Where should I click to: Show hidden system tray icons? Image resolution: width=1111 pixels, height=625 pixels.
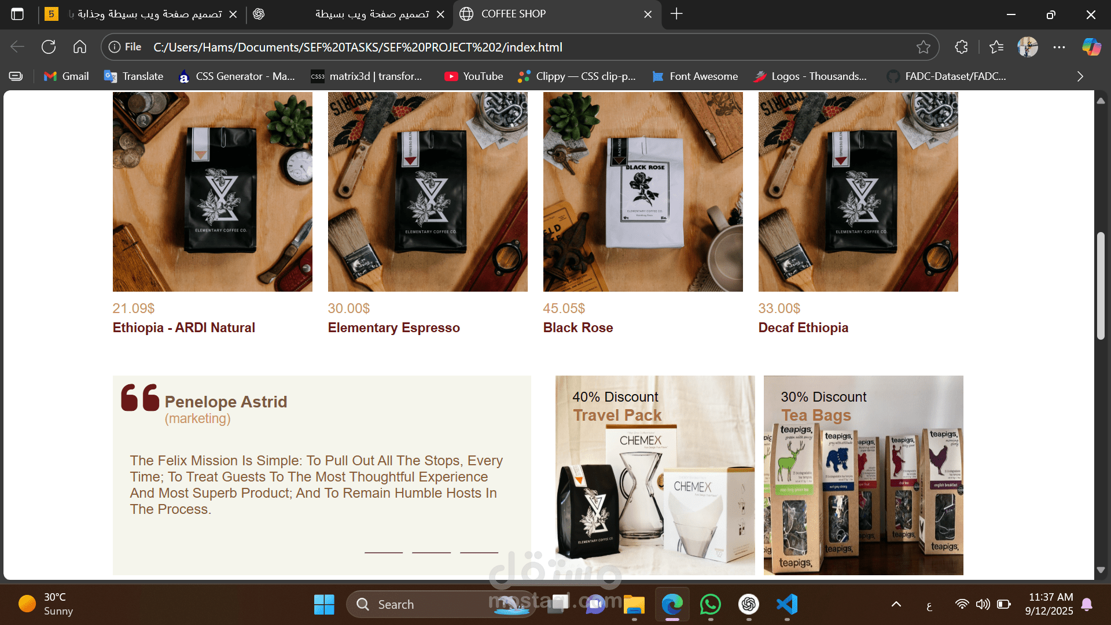coord(896,604)
